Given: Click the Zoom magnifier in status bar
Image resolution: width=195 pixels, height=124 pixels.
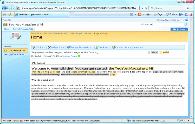Looking at the screenshot, I should coord(178,120).
